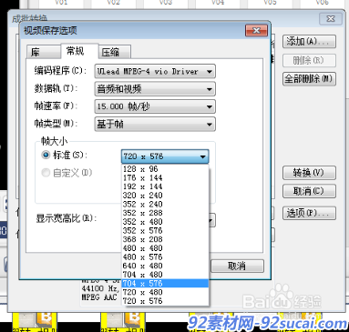The height and width of the screenshot is (332, 349).
Task: Click 转换(V) in batch convert window
Action: tap(309, 173)
